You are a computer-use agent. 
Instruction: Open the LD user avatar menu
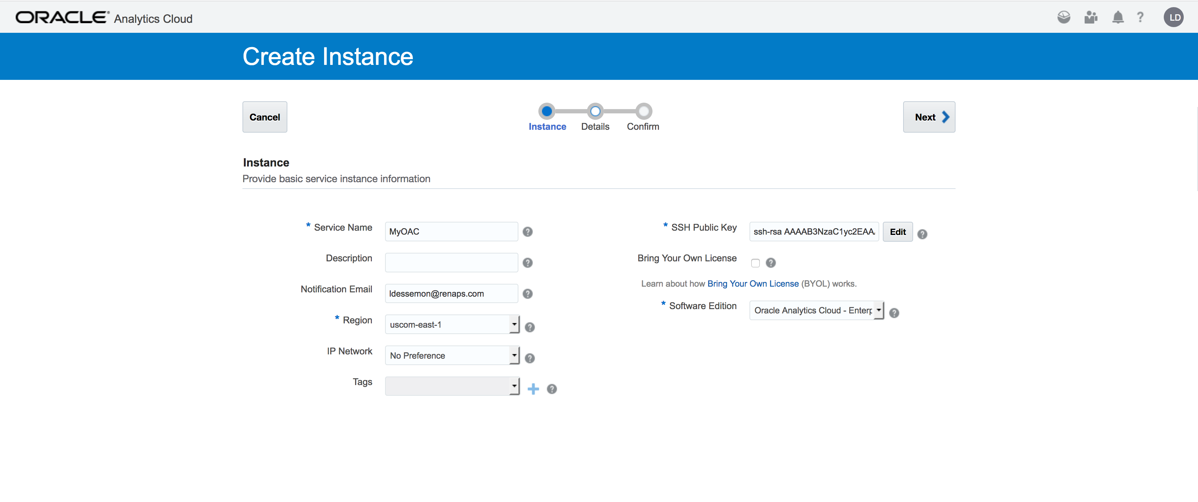[x=1174, y=17]
